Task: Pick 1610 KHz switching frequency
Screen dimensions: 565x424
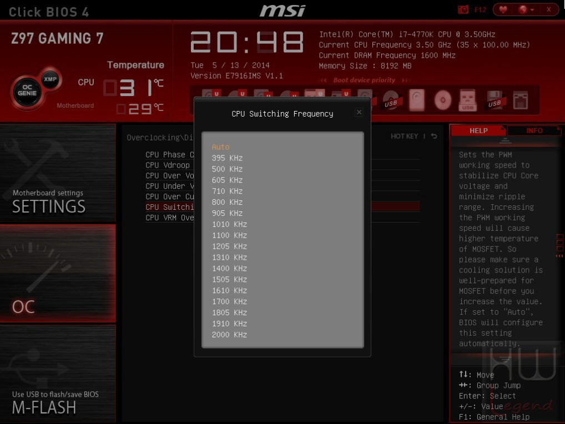Action: pyautogui.click(x=230, y=291)
